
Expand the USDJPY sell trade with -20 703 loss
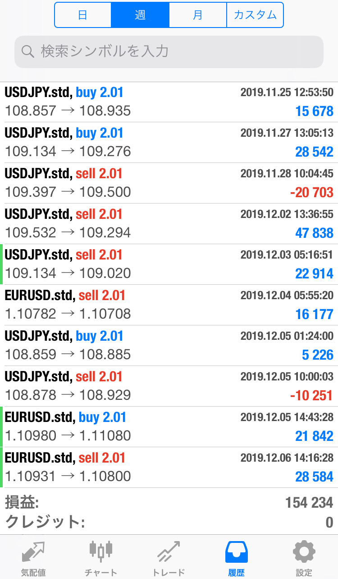(169, 183)
